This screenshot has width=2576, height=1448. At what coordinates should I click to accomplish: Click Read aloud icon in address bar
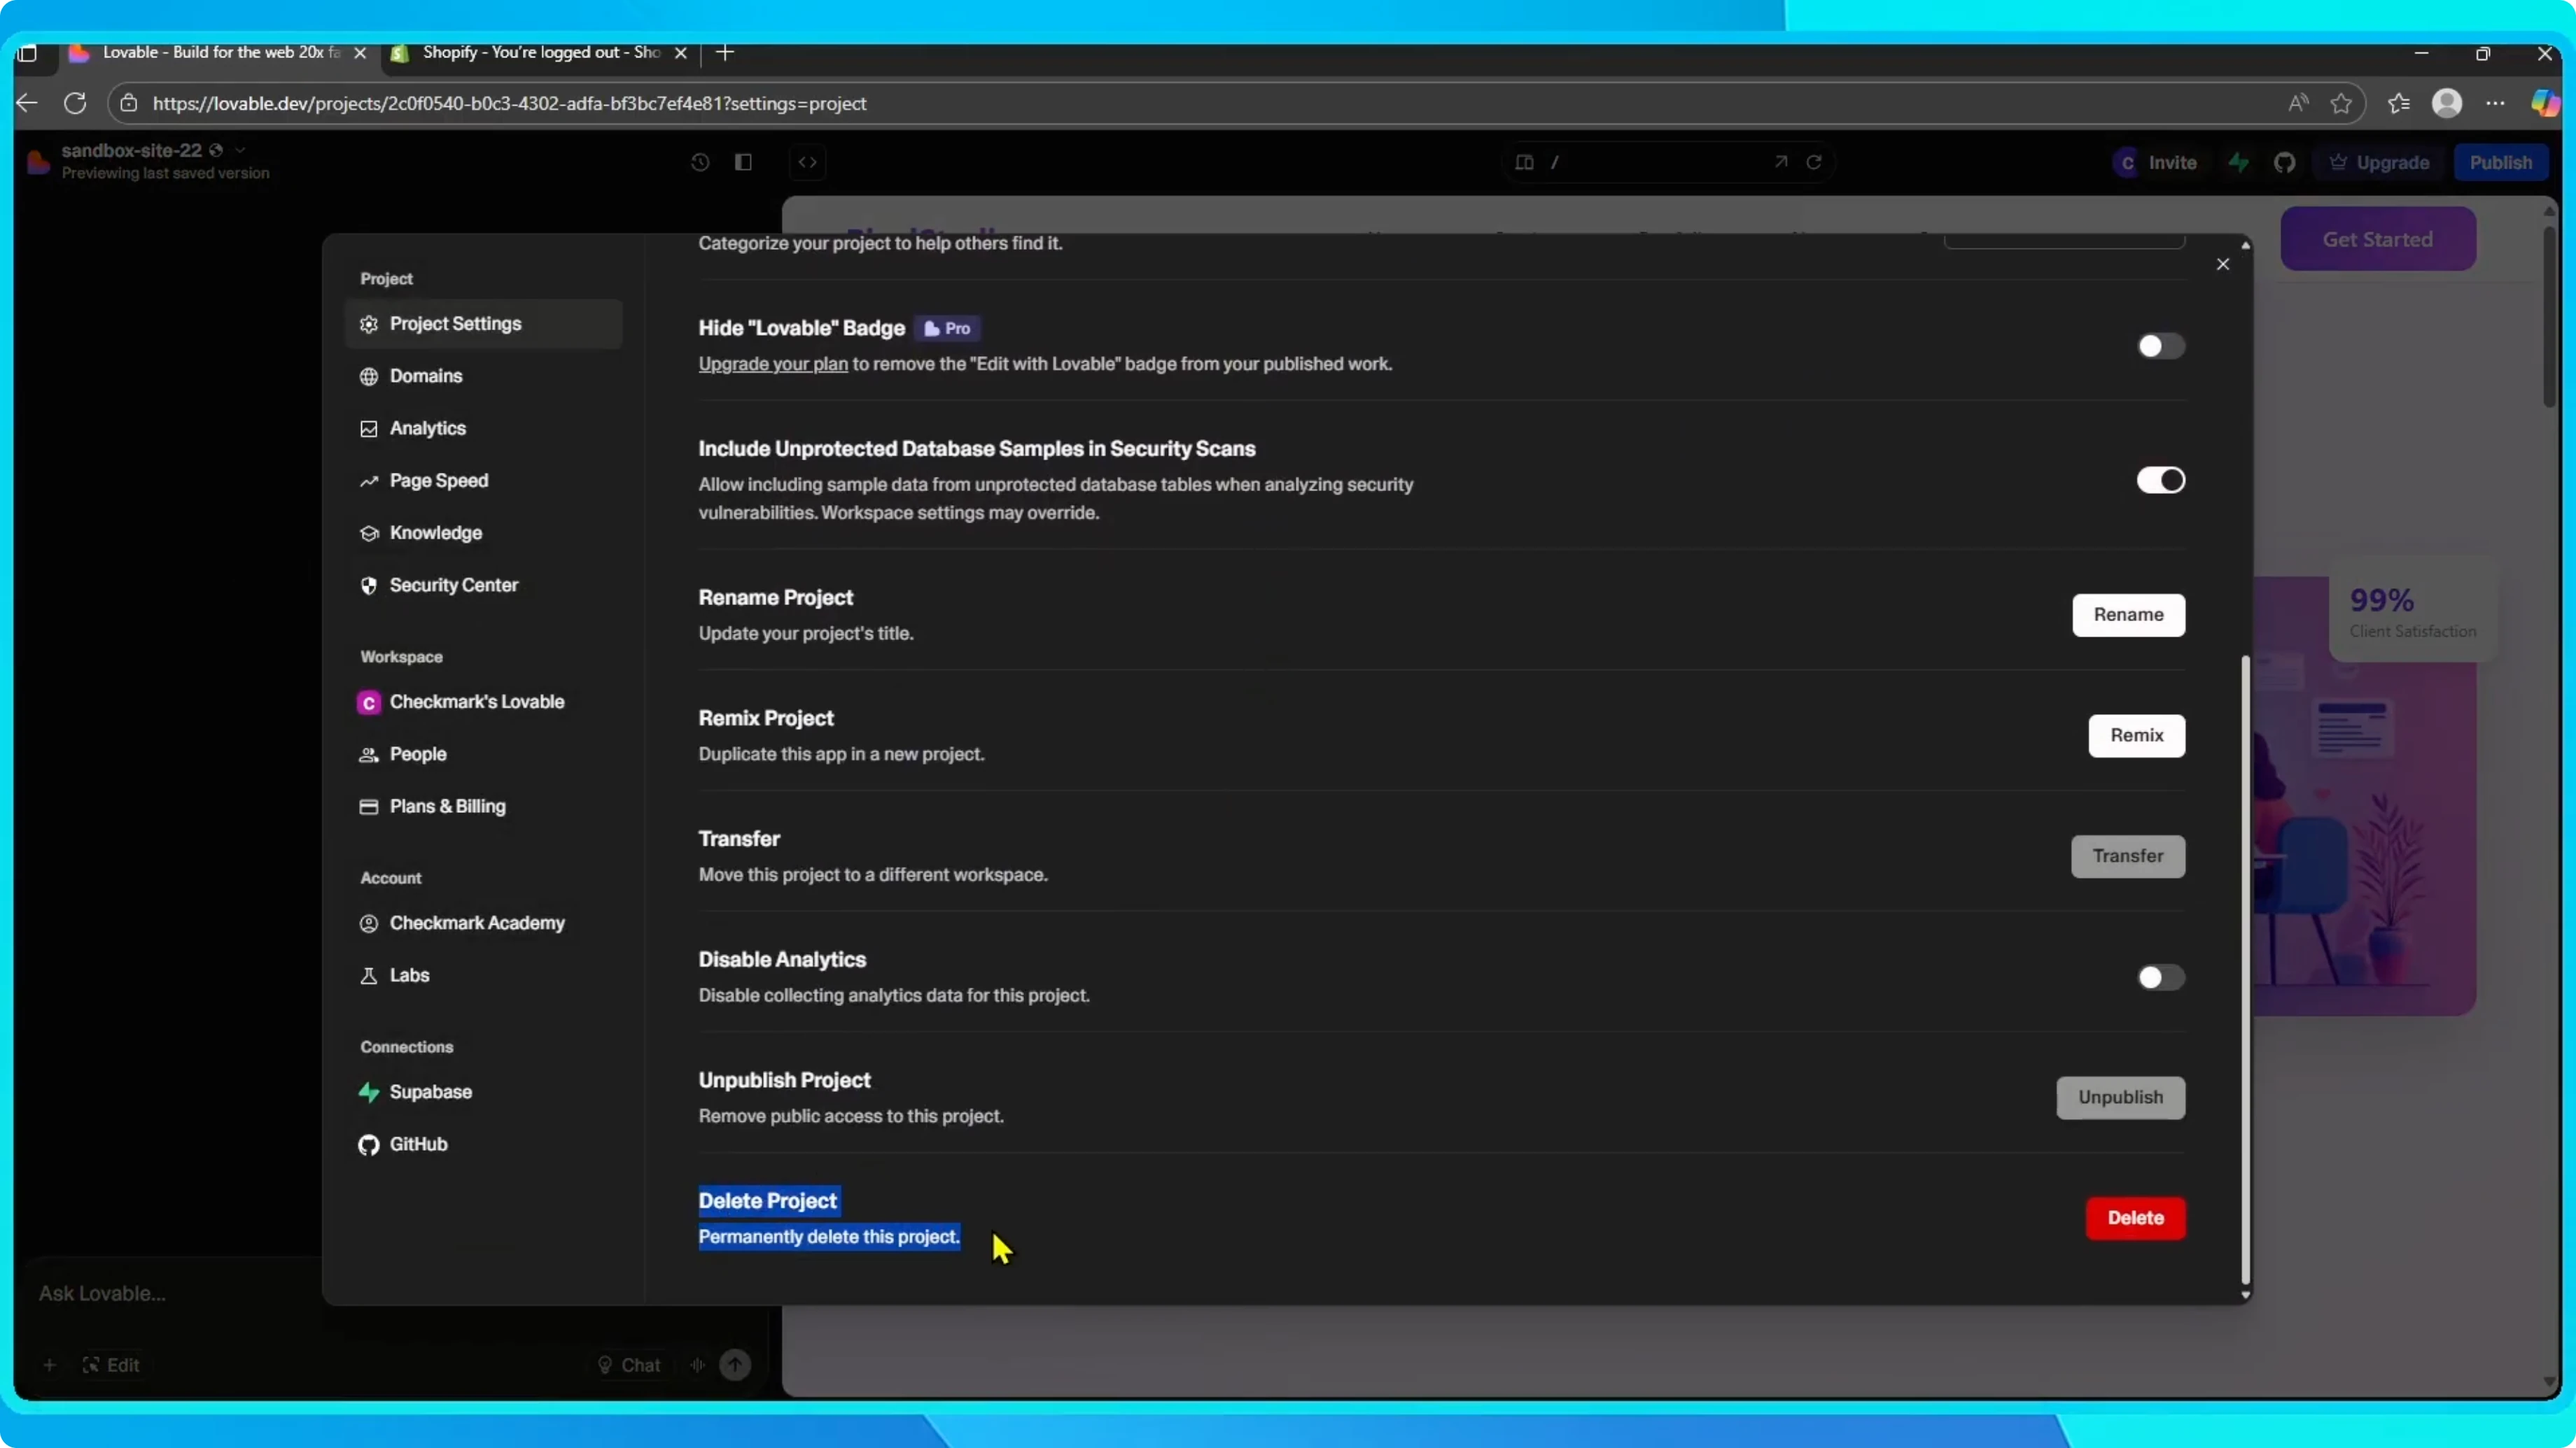click(2299, 103)
